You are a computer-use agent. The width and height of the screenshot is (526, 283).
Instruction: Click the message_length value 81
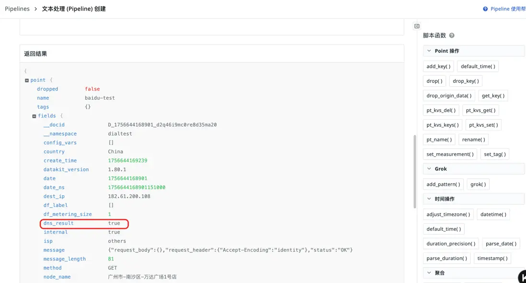coord(111,259)
